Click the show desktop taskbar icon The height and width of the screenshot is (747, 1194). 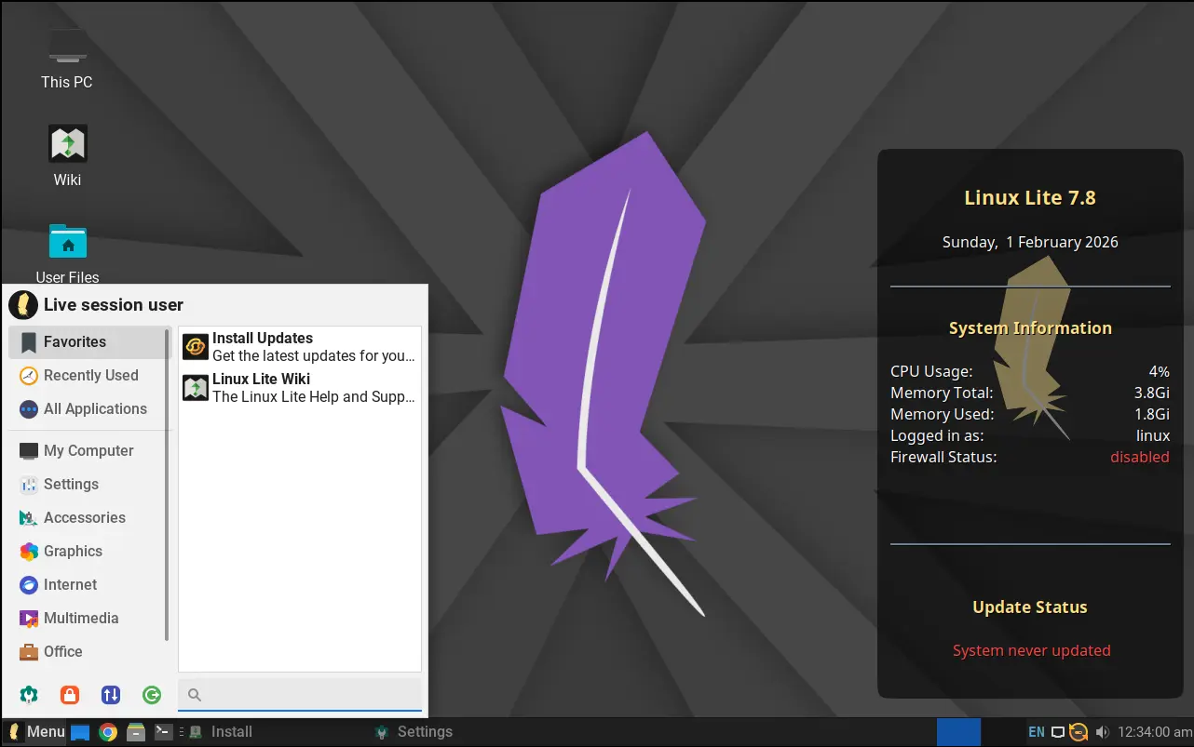[80, 732]
